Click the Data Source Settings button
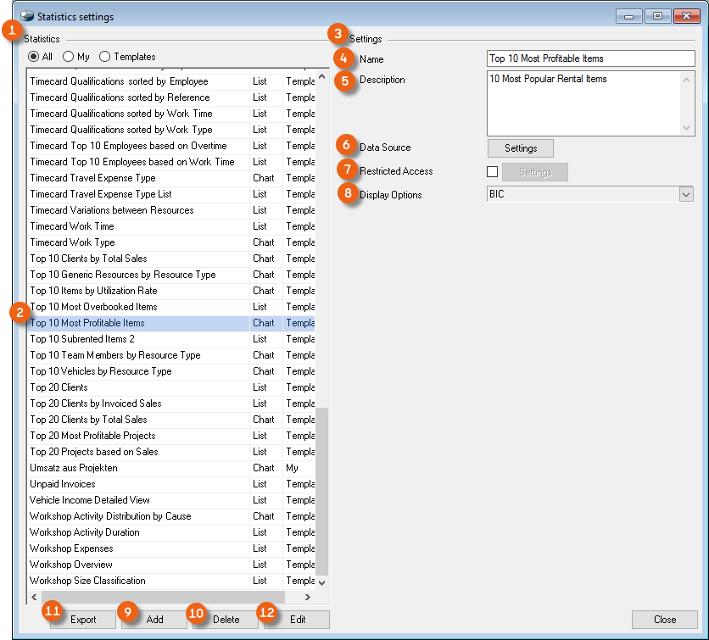Image resolution: width=709 pixels, height=640 pixels. (x=520, y=148)
